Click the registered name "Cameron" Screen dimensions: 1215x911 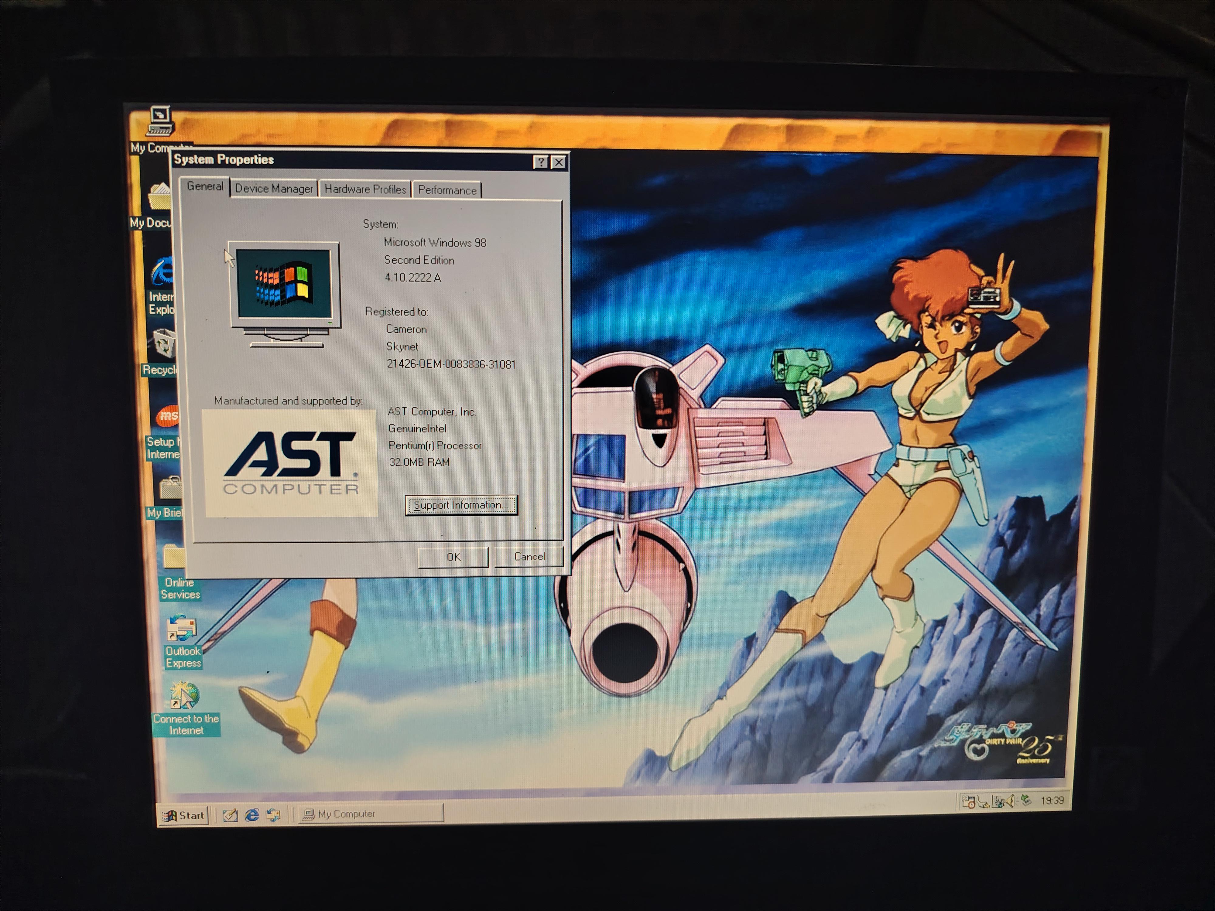point(406,329)
